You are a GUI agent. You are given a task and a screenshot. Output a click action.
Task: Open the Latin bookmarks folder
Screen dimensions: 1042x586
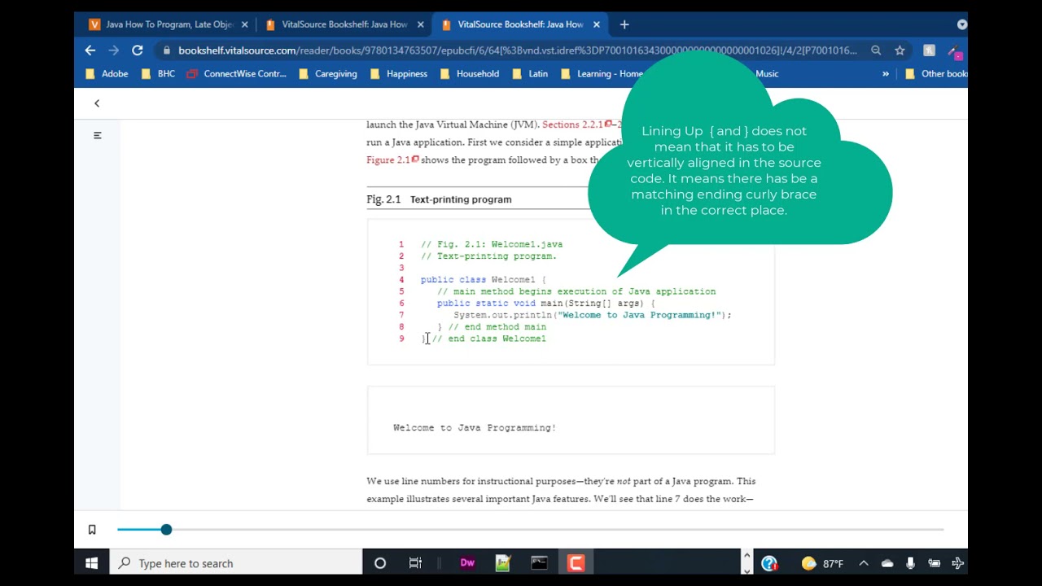530,74
